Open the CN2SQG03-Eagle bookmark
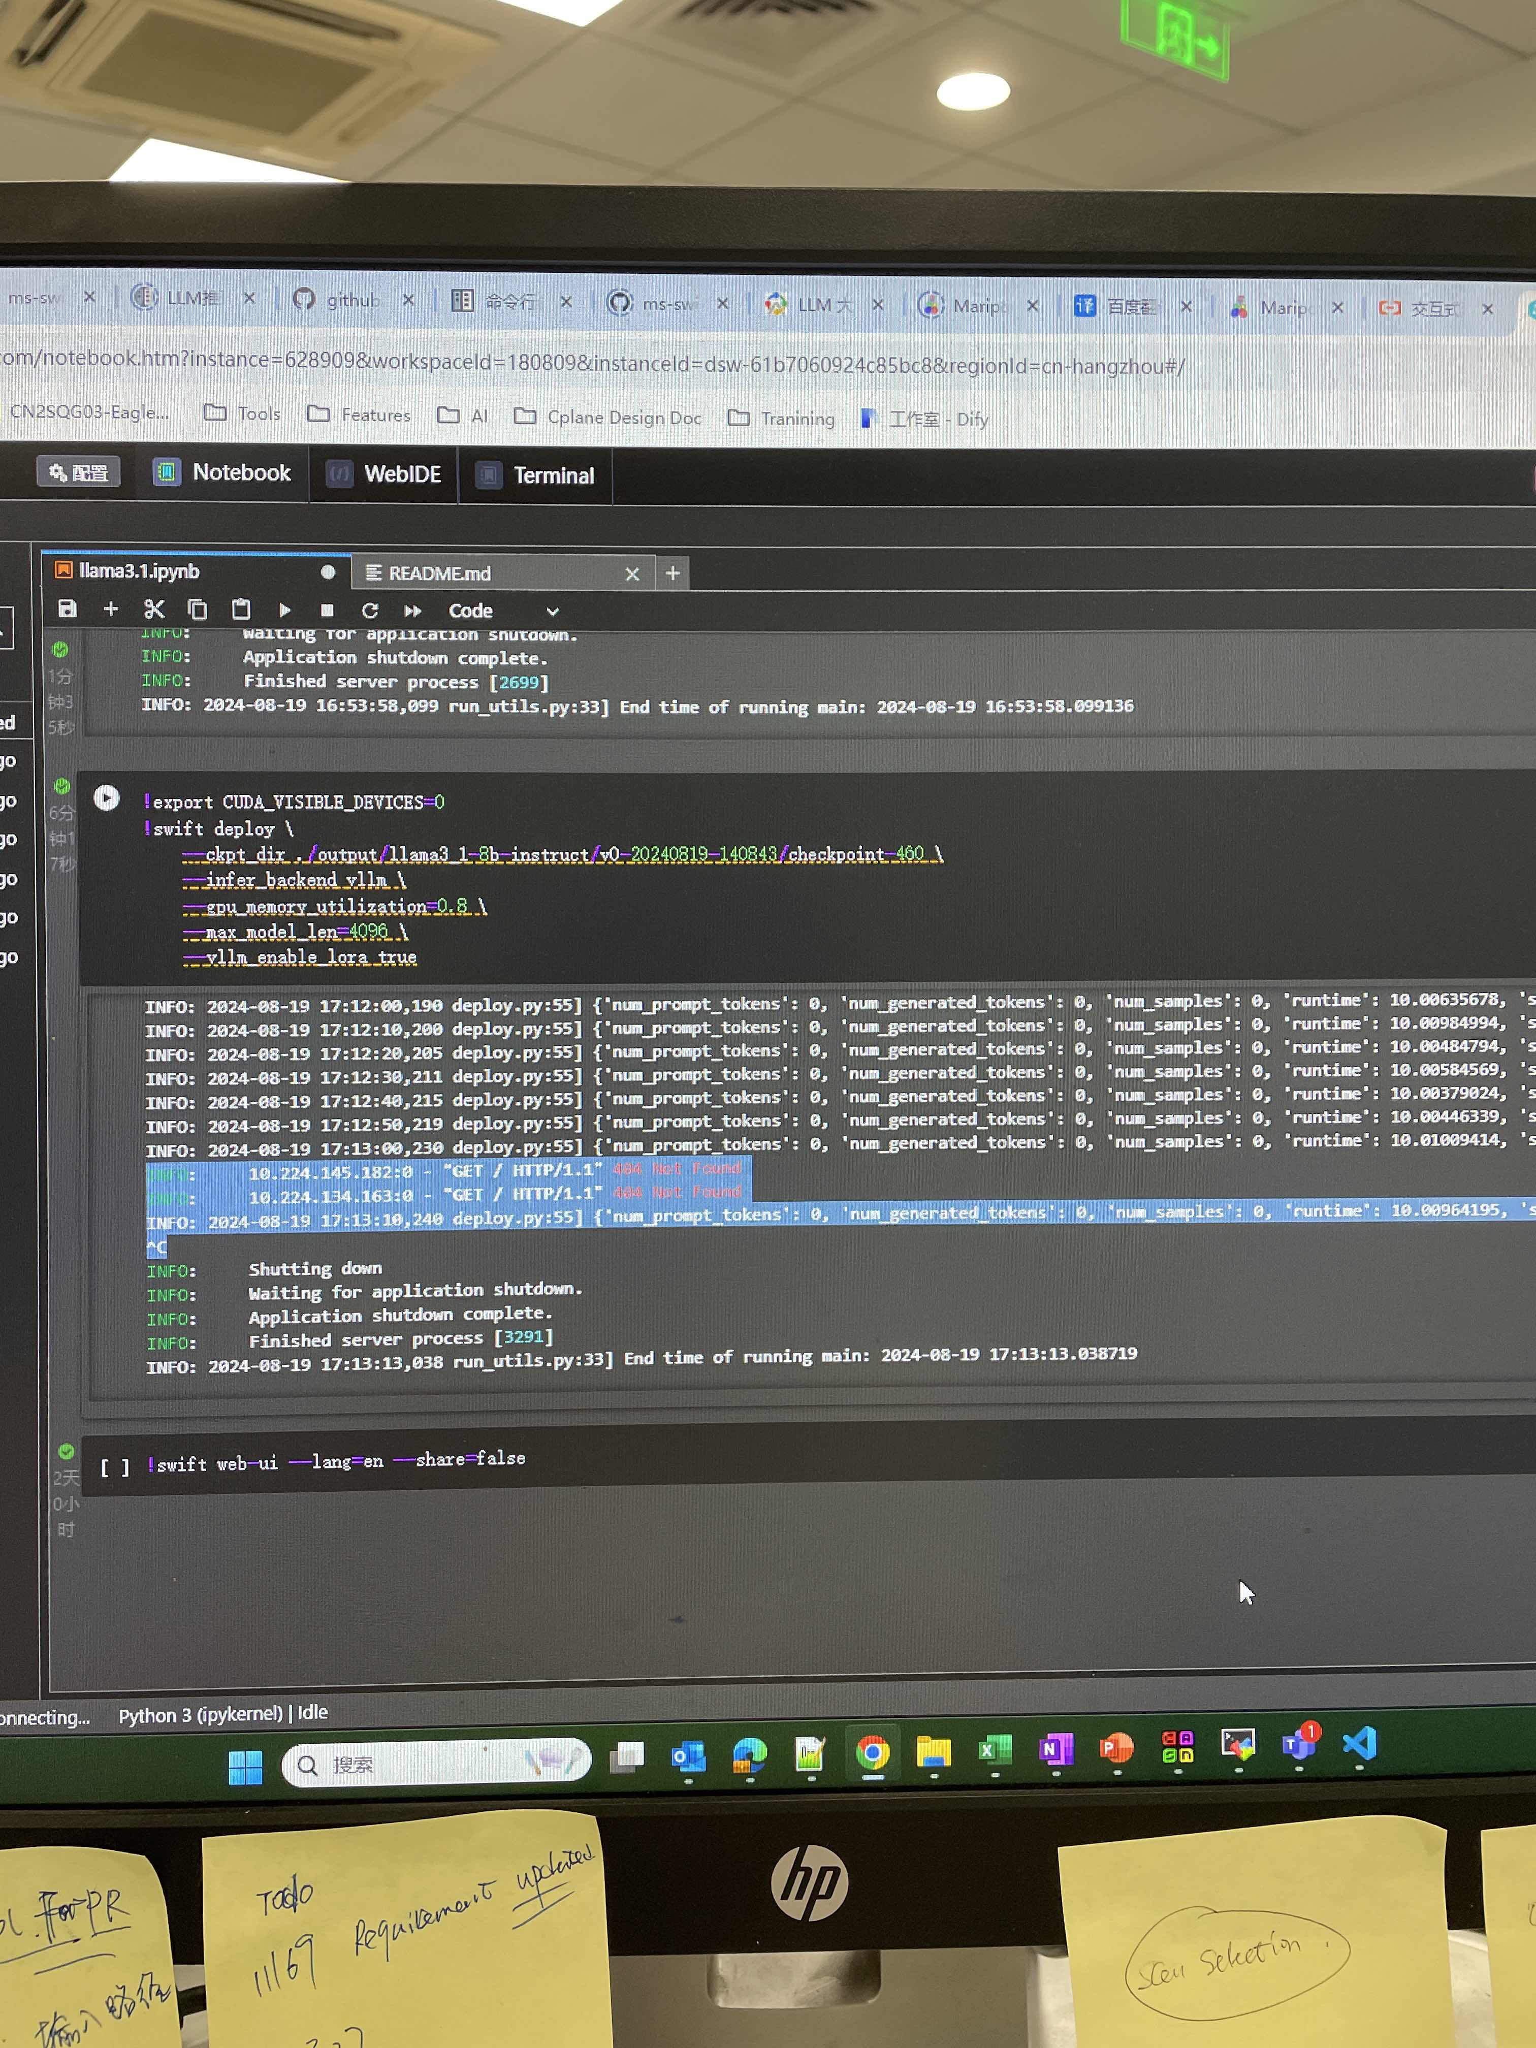Image resolution: width=1536 pixels, height=2048 pixels. [x=89, y=412]
